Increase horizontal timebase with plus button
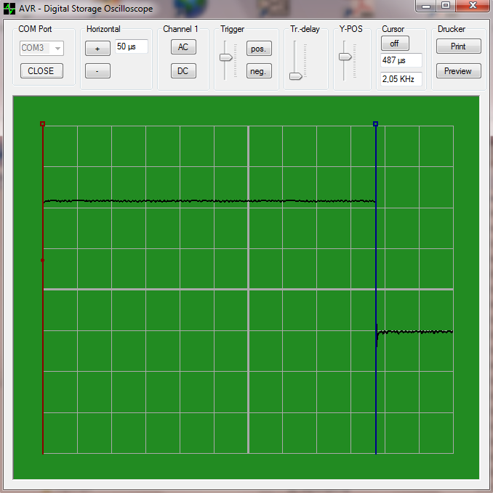The image size is (493, 493). (97, 49)
